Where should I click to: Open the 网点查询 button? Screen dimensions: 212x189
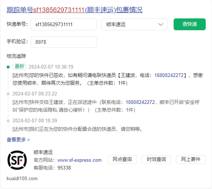[x=122, y=160]
